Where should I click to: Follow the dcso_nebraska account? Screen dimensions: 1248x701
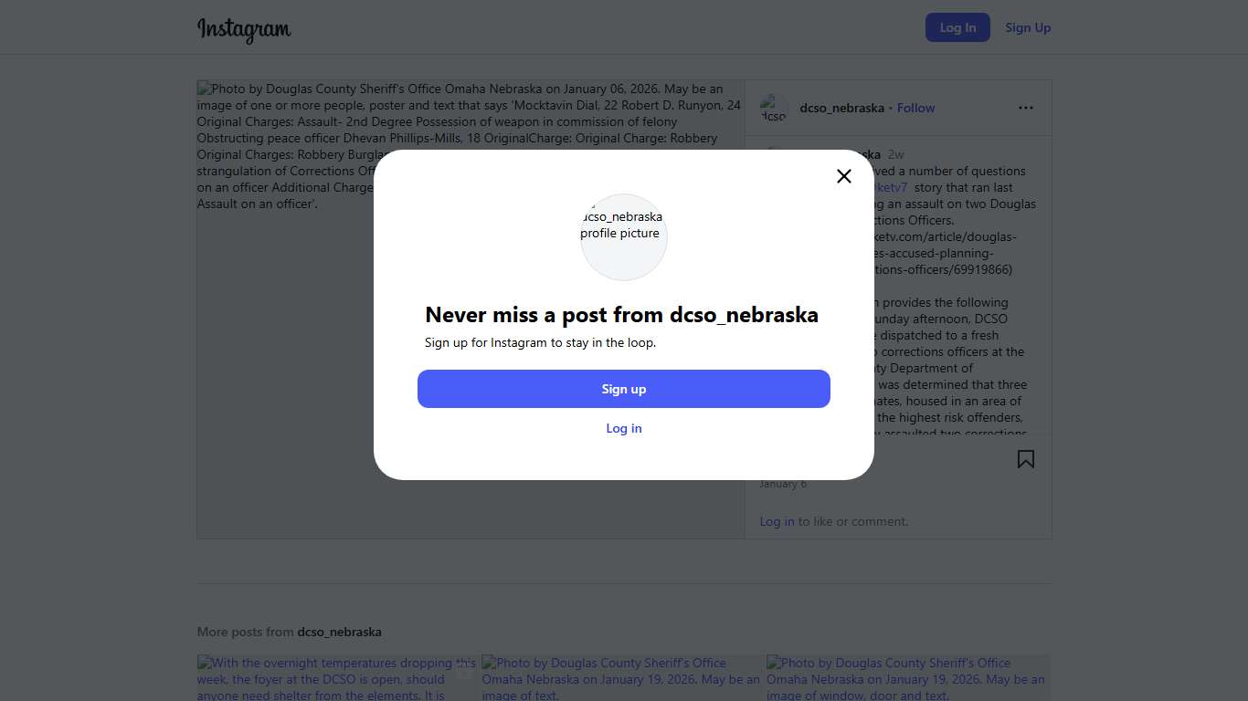915,108
